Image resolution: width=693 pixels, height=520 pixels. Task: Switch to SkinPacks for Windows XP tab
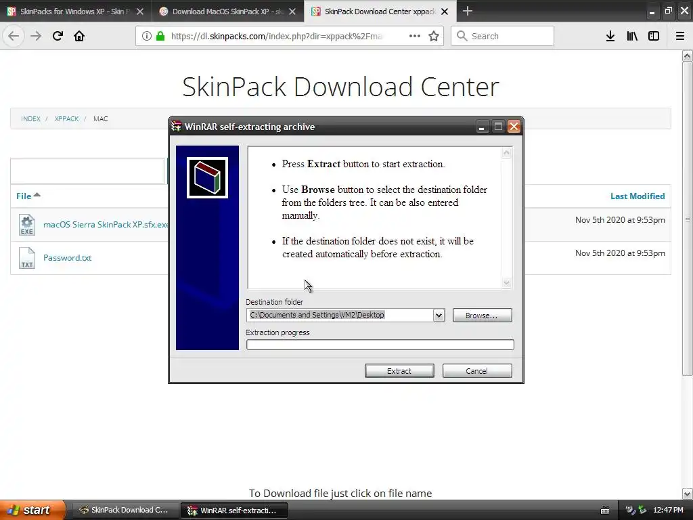tap(75, 12)
